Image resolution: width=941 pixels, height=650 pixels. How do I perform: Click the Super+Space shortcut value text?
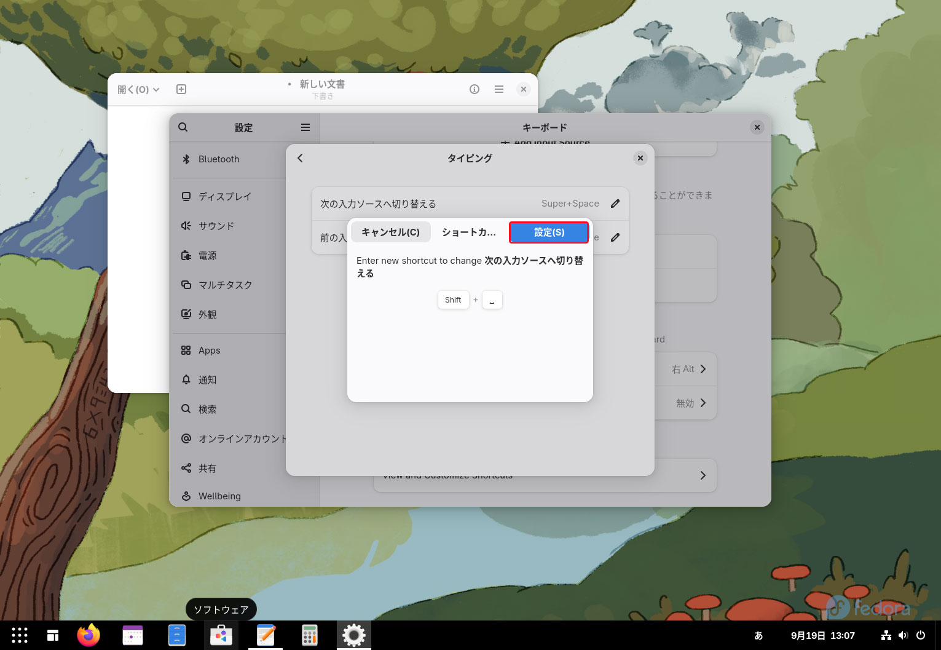point(570,204)
